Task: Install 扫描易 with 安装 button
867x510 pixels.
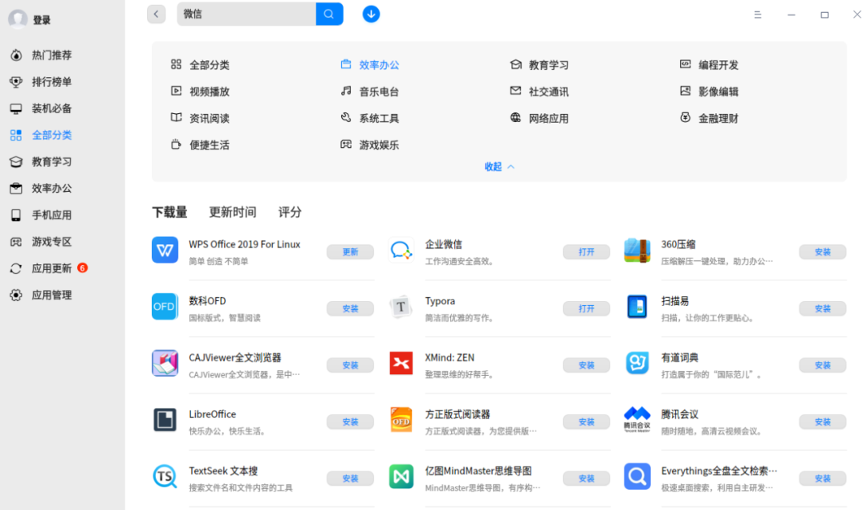Action: (822, 308)
